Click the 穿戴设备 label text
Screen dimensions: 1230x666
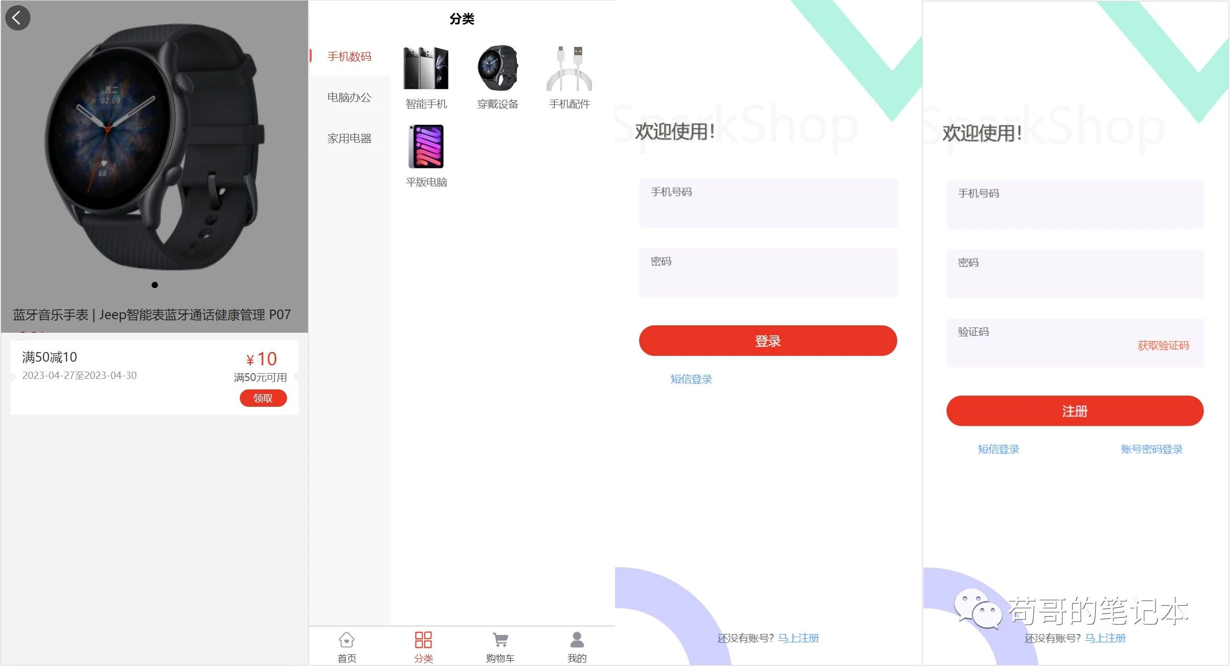tap(497, 104)
